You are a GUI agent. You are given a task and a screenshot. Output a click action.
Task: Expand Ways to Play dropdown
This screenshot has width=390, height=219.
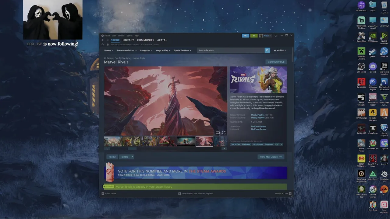[x=163, y=50]
